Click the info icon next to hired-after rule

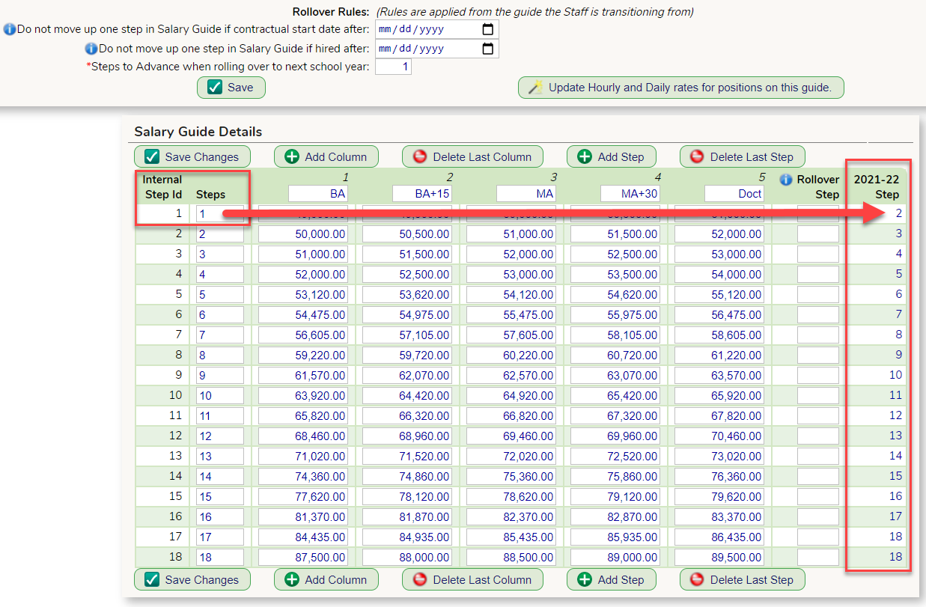[x=91, y=49]
